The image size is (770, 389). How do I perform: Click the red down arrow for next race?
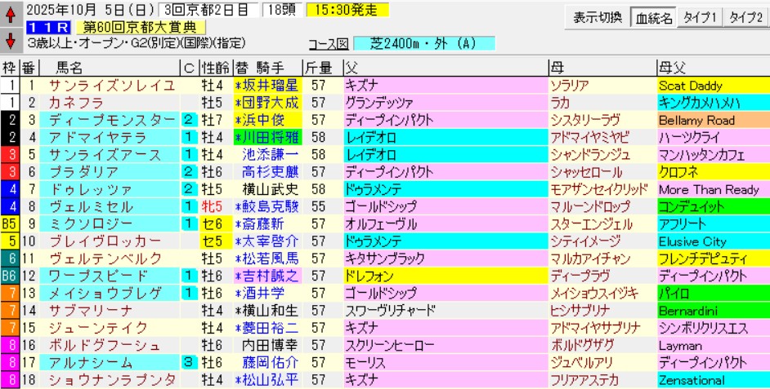(x=10, y=41)
